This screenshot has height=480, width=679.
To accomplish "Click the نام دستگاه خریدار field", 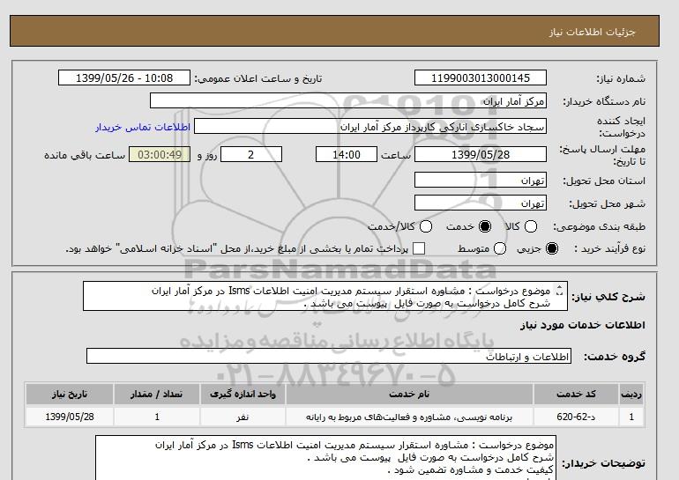I will point(348,100).
